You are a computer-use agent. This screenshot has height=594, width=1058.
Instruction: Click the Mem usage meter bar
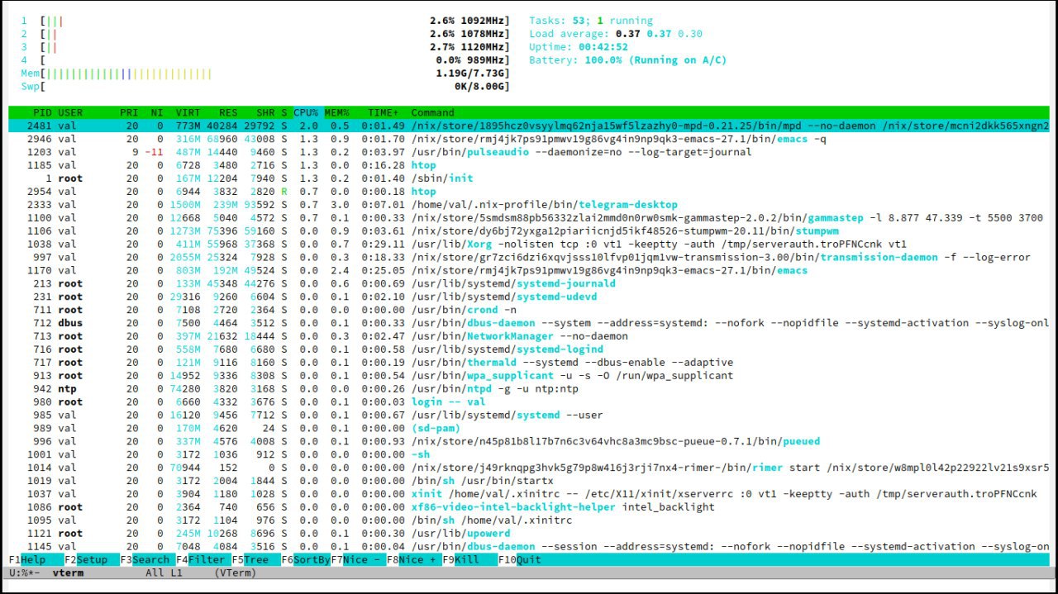point(265,74)
